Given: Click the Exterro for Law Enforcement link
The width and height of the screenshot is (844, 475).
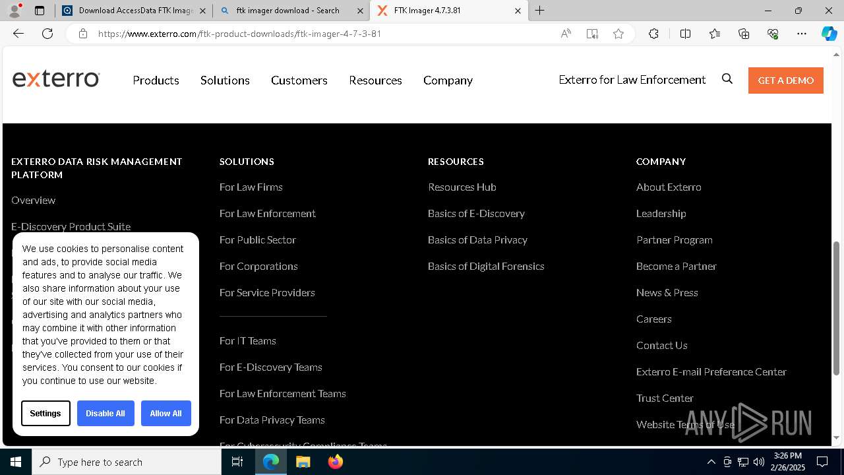Looking at the screenshot, I should point(632,79).
